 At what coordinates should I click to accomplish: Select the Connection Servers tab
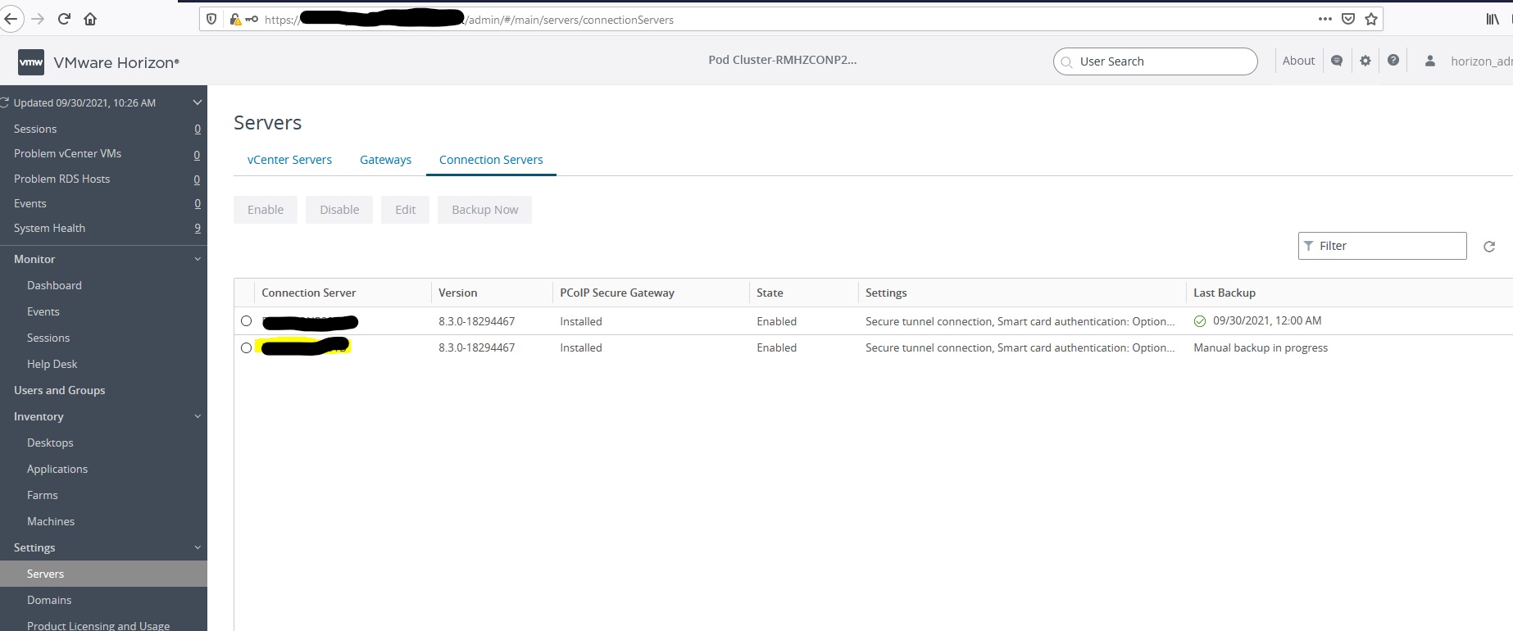(x=491, y=160)
